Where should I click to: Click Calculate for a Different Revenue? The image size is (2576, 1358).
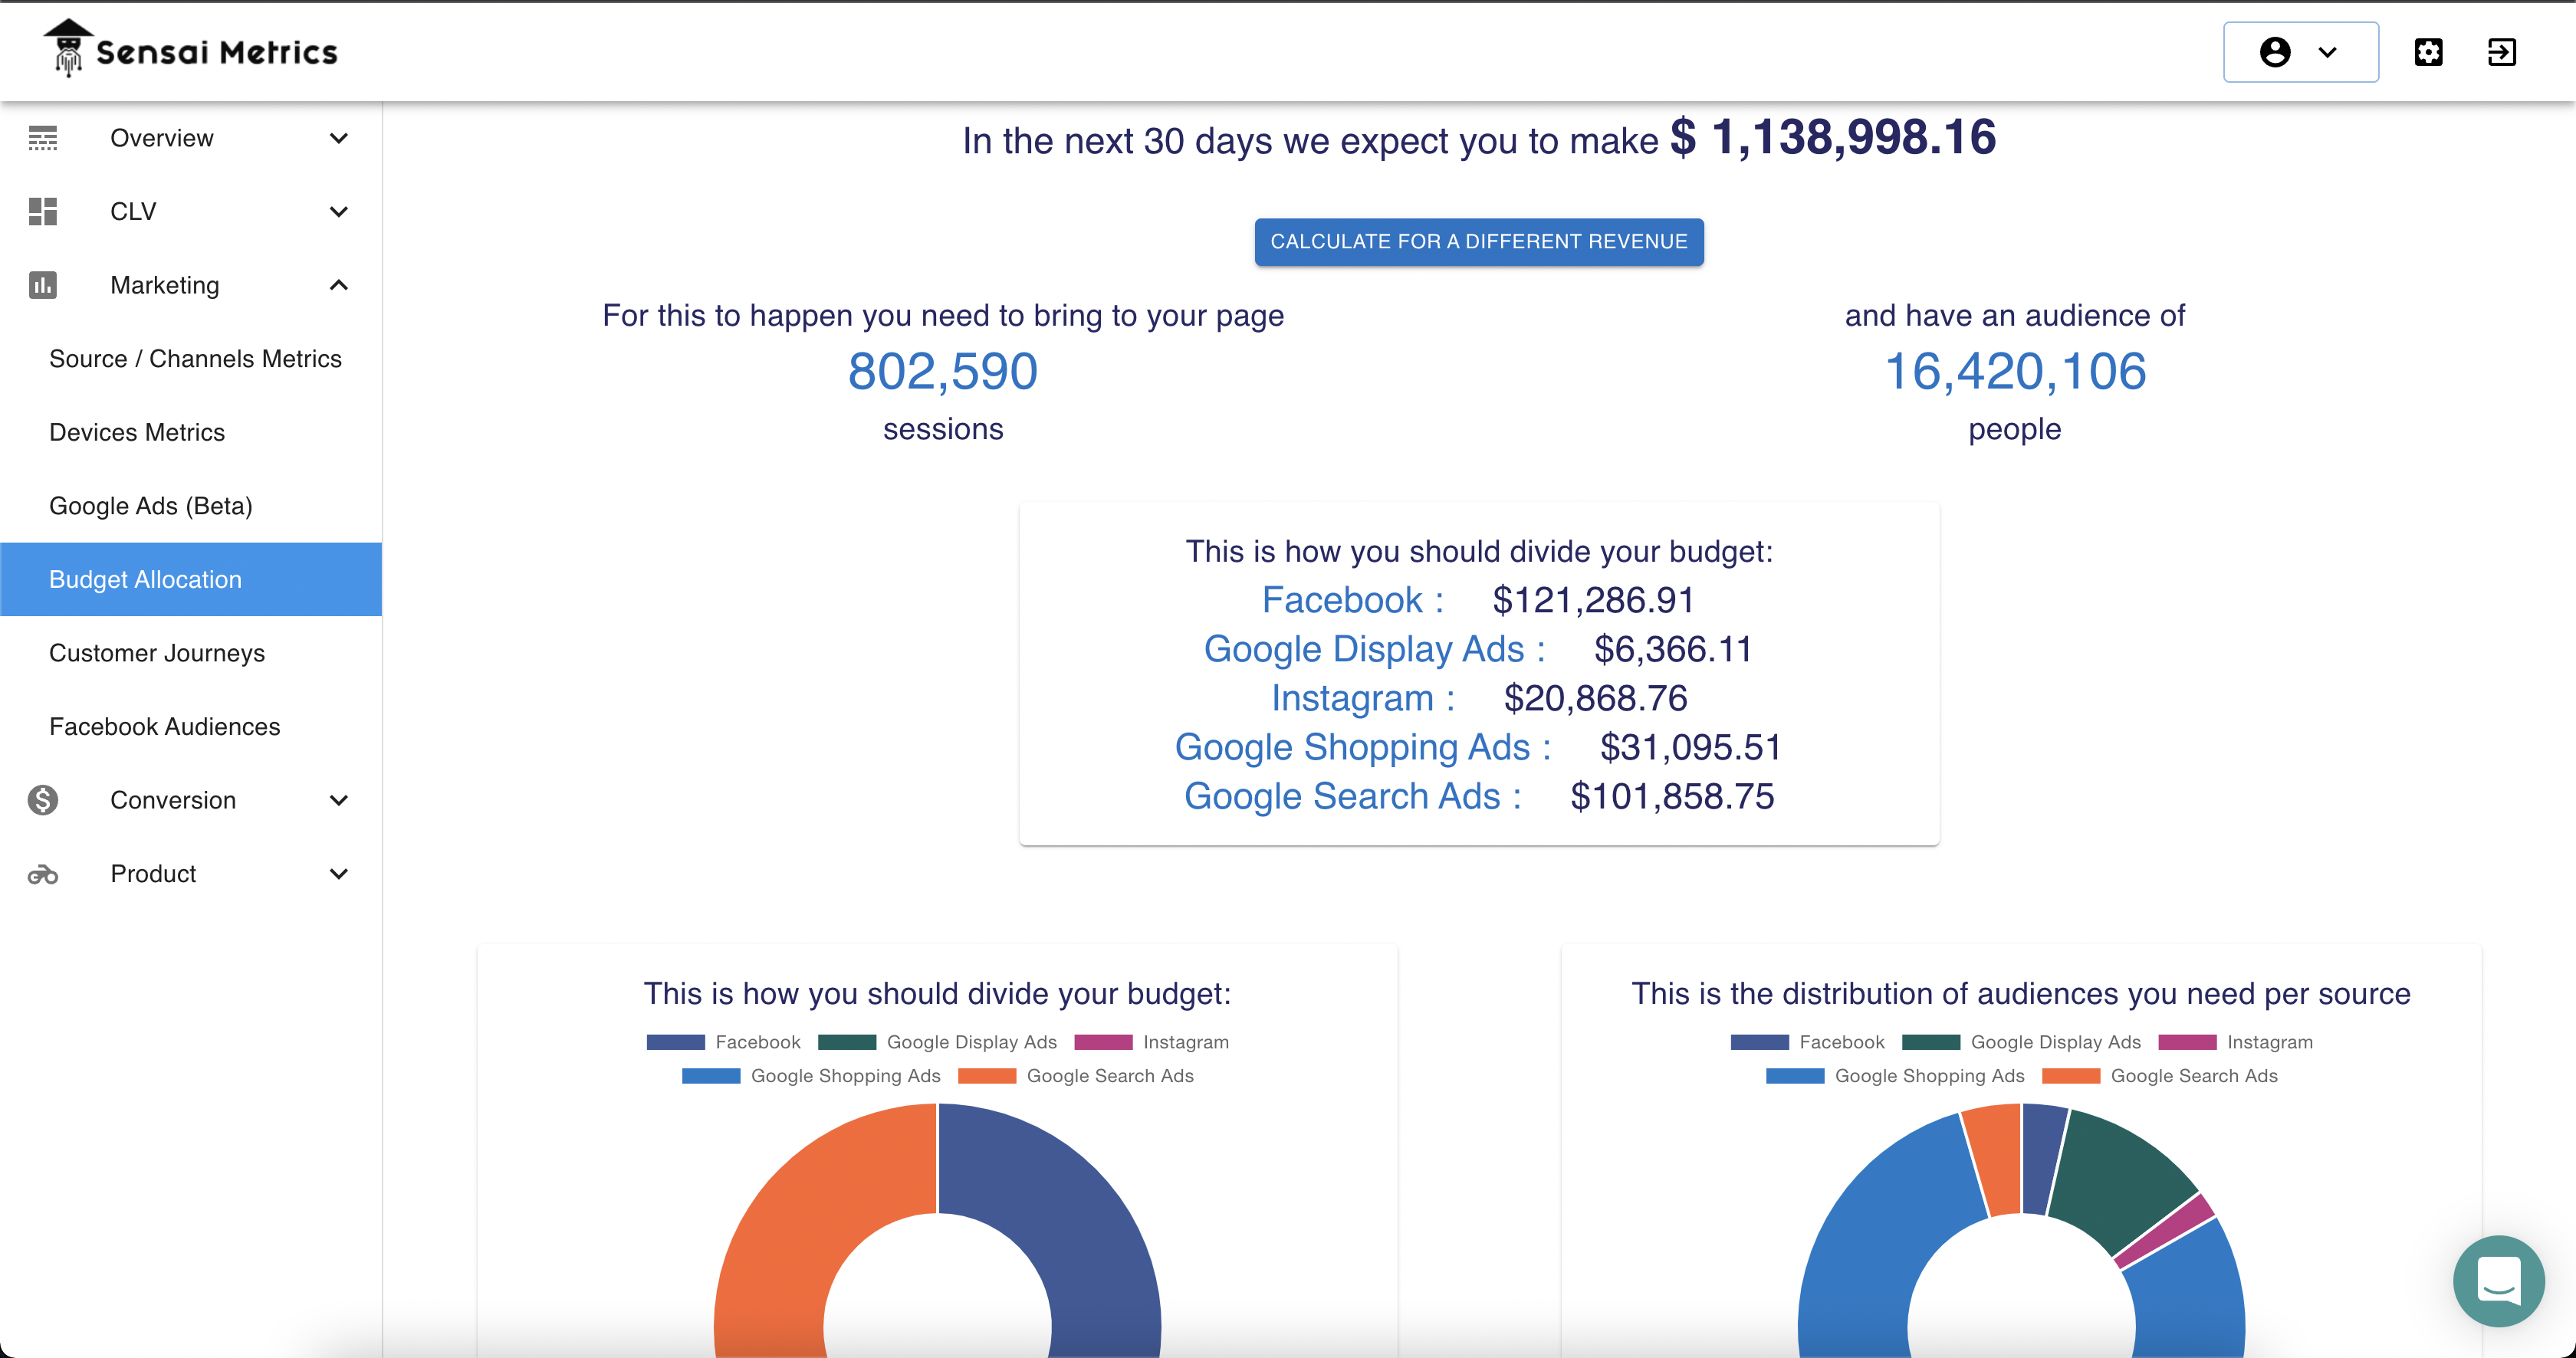1479,242
